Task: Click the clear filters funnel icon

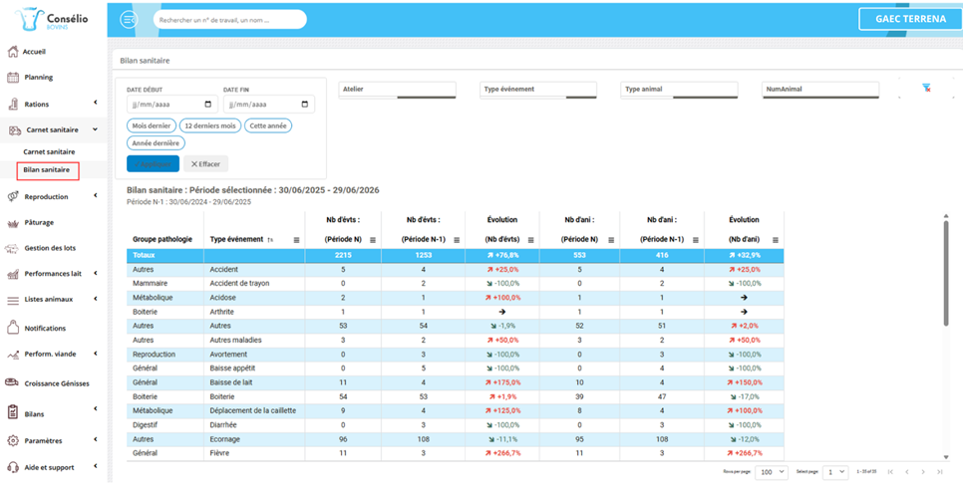Action: 926,89
